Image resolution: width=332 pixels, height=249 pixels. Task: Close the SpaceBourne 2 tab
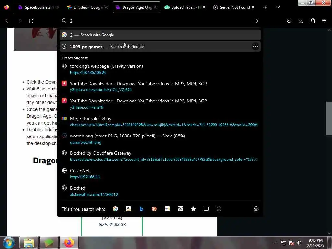point(58,7)
